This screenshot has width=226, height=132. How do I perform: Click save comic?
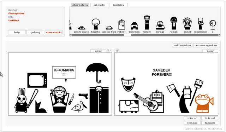pyautogui.click(x=54, y=32)
